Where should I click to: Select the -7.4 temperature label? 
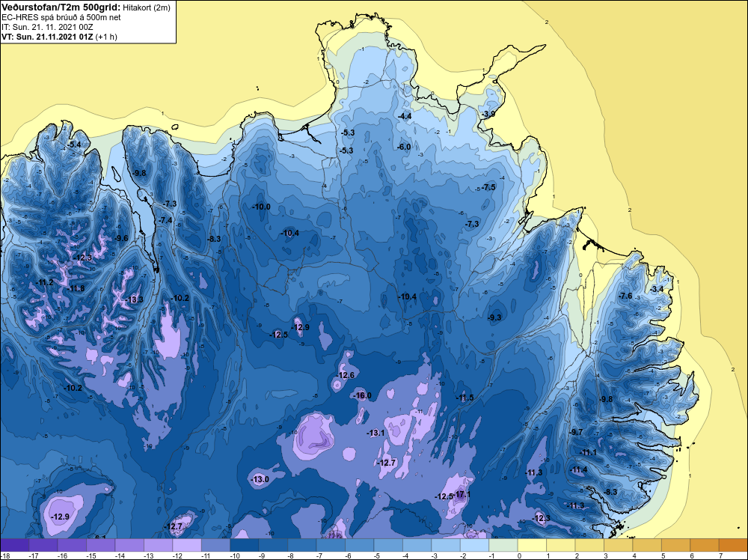(165, 220)
